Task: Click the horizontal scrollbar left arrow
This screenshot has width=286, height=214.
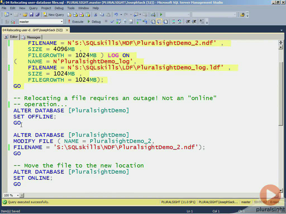Action: pyautogui.click(x=22, y=195)
